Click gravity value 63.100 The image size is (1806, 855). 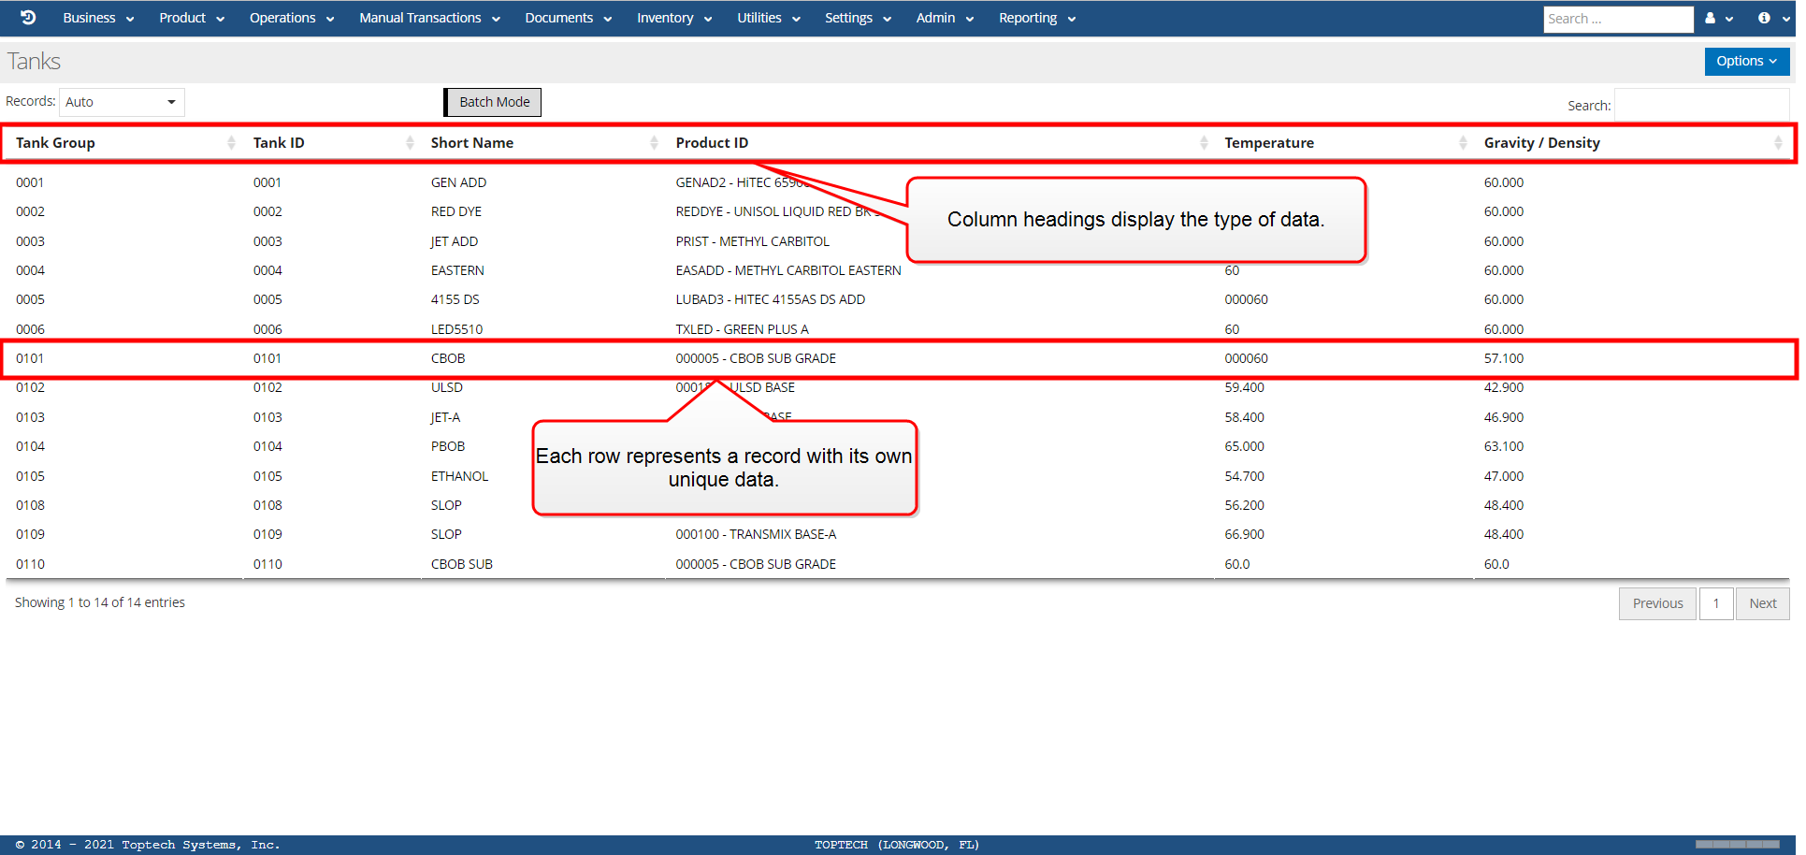[1503, 446]
